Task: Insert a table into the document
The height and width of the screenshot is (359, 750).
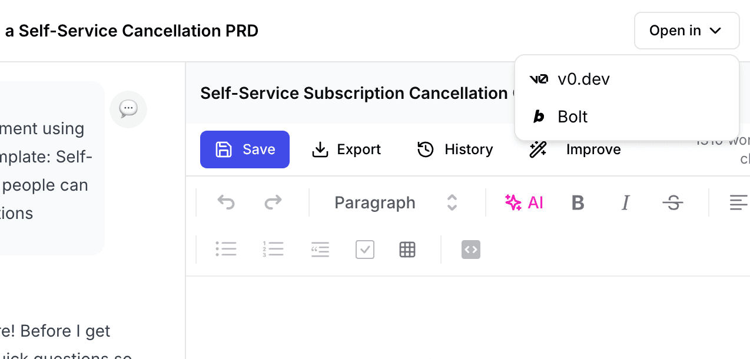Action: pos(407,249)
